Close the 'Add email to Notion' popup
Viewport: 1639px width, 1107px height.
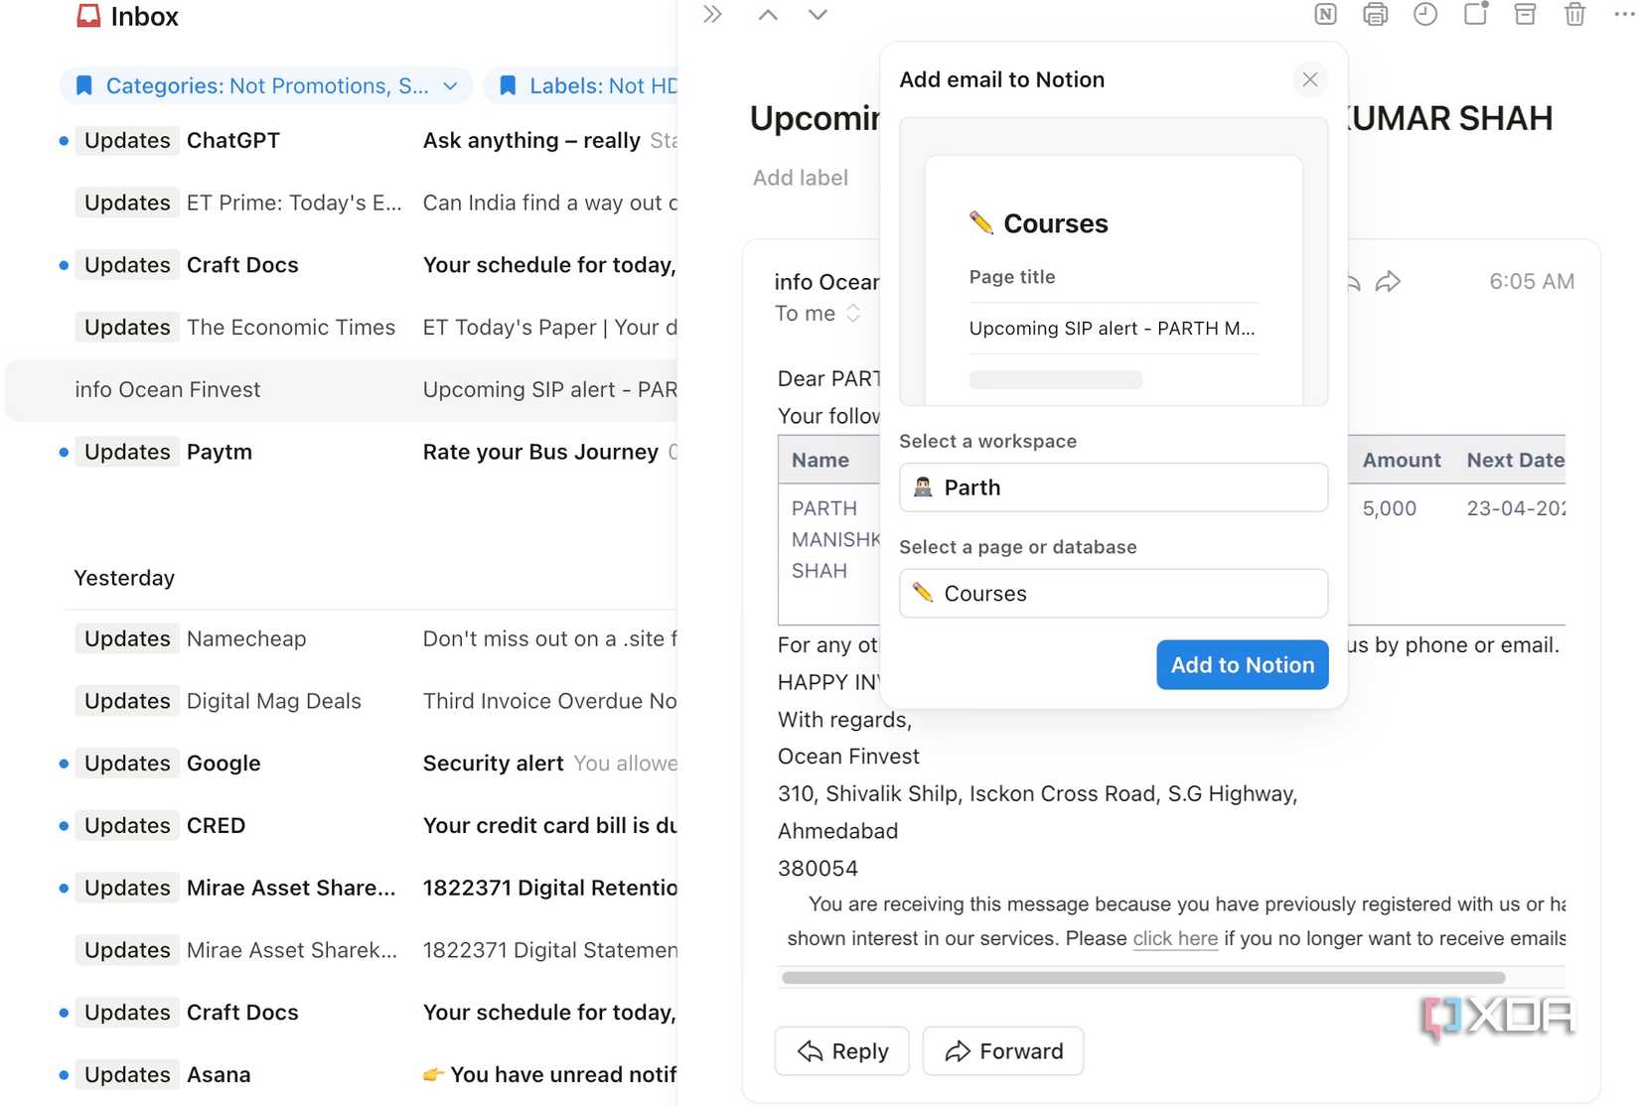(1309, 79)
